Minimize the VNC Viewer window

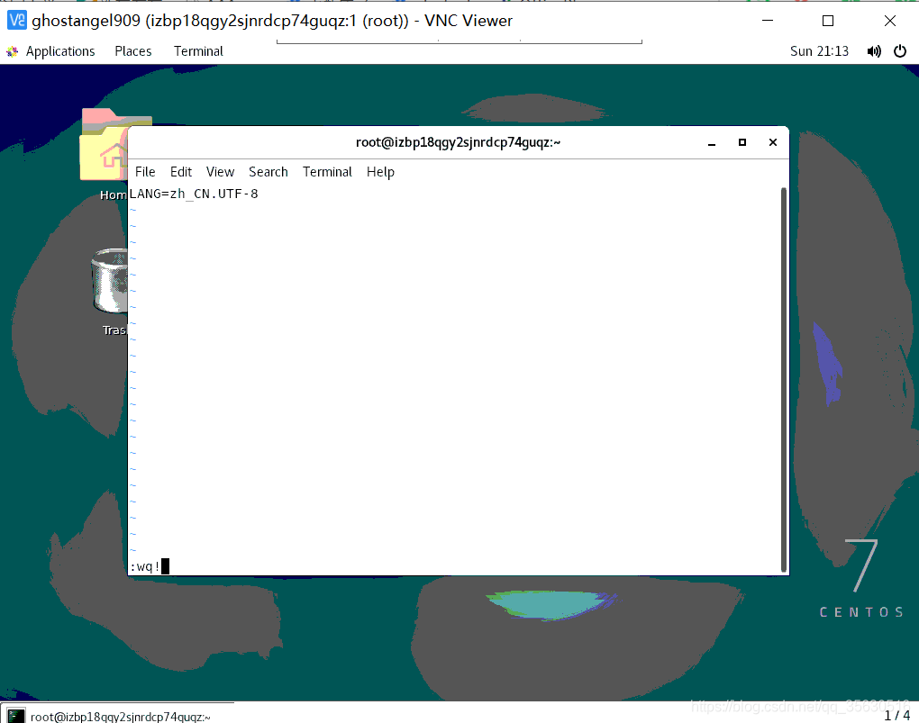point(768,21)
